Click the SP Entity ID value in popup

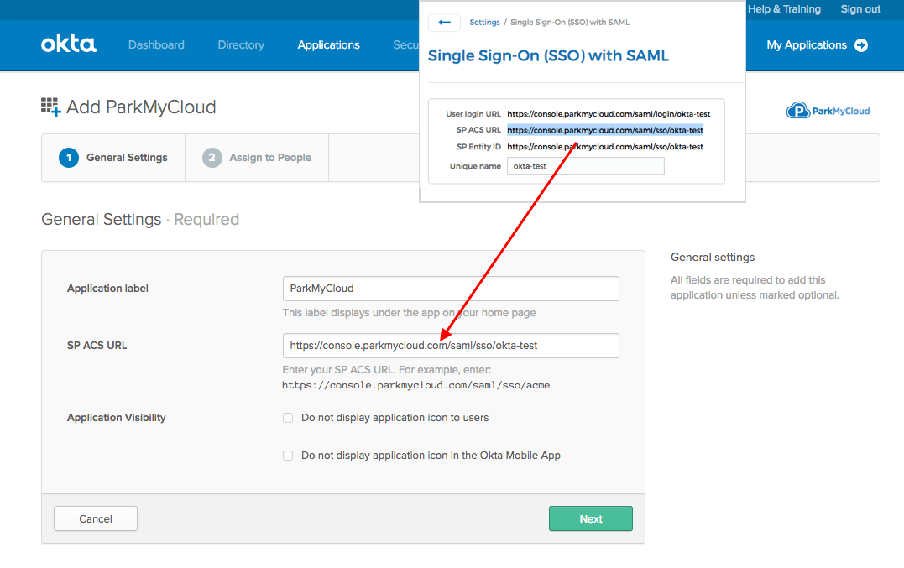click(605, 147)
